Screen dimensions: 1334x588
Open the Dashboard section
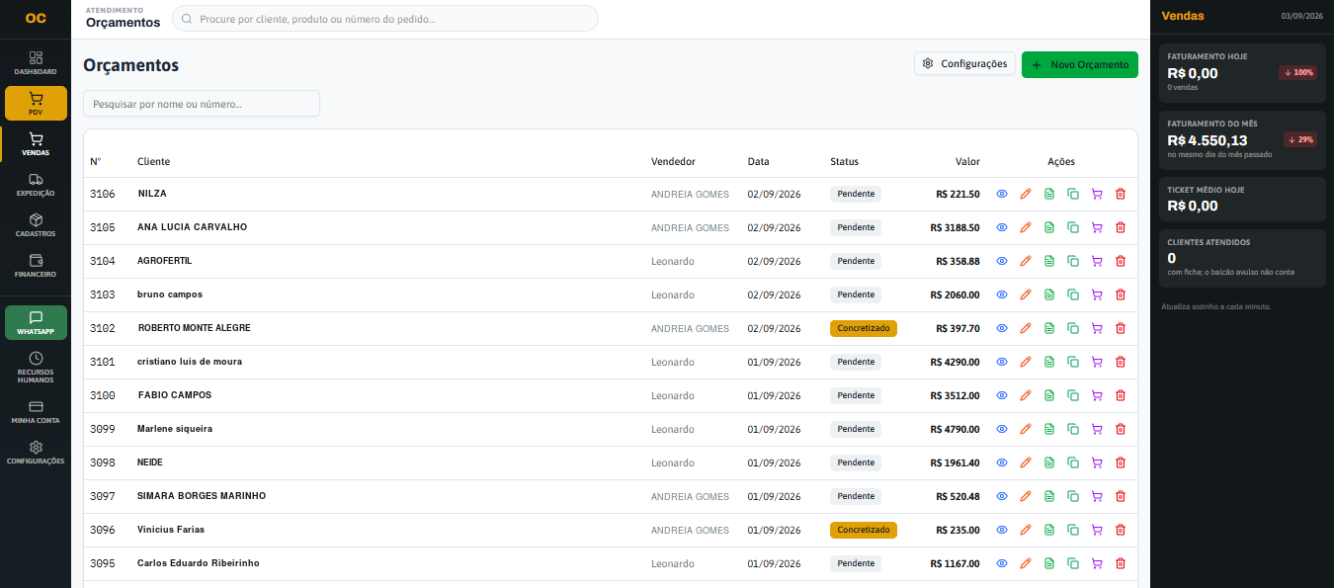[36, 63]
